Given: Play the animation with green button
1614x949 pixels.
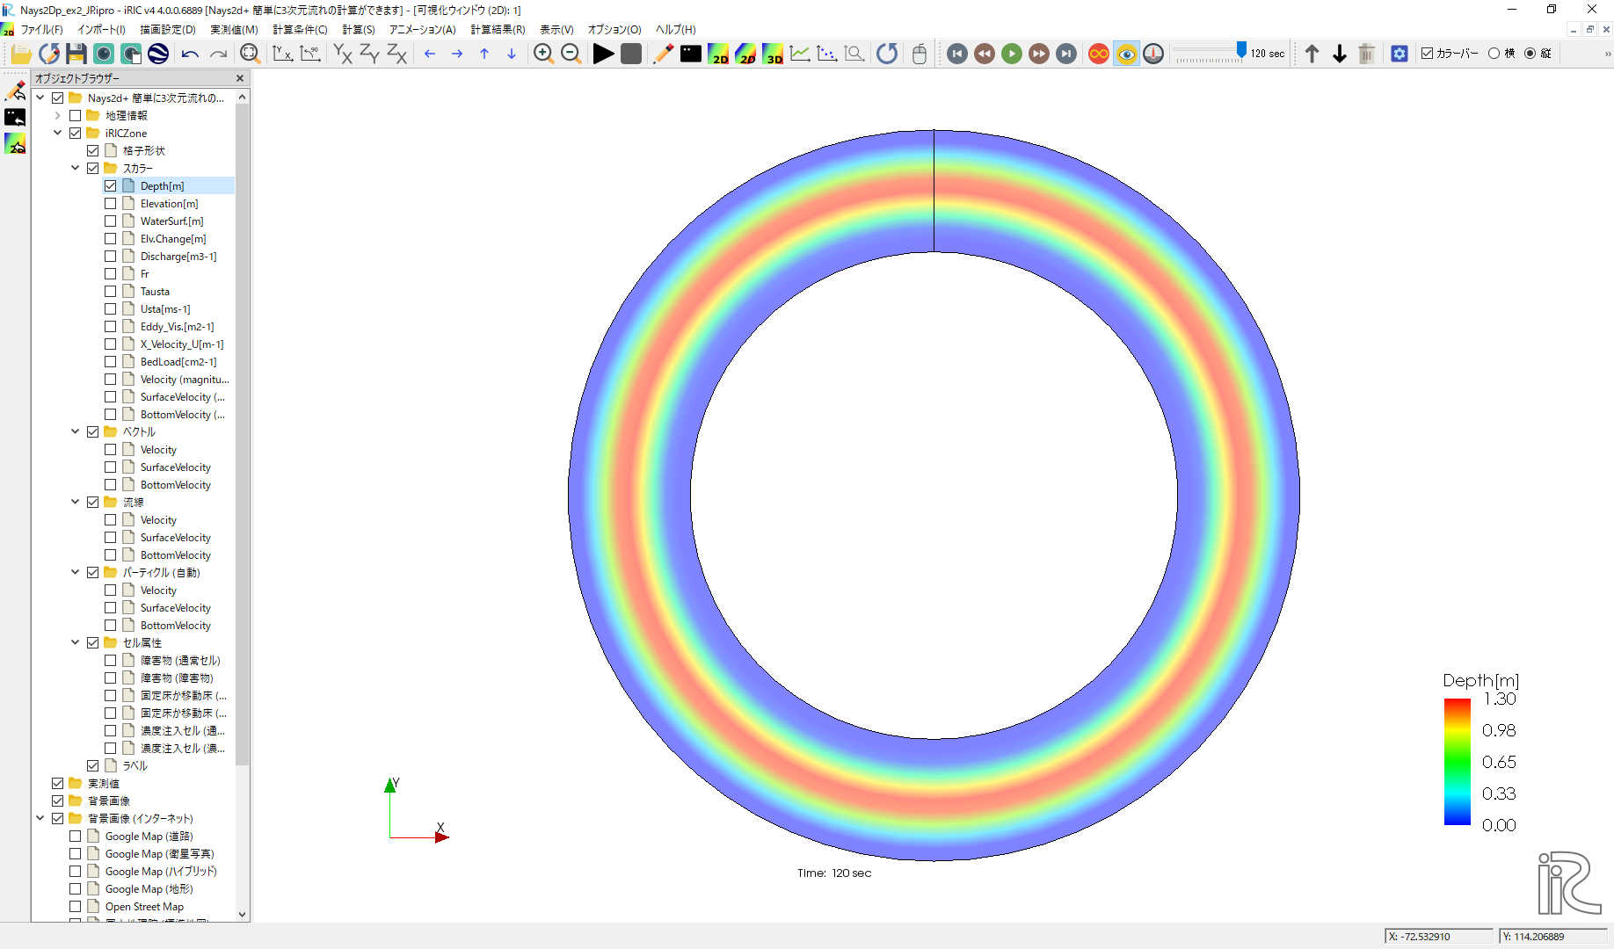Looking at the screenshot, I should pyautogui.click(x=1012, y=54).
